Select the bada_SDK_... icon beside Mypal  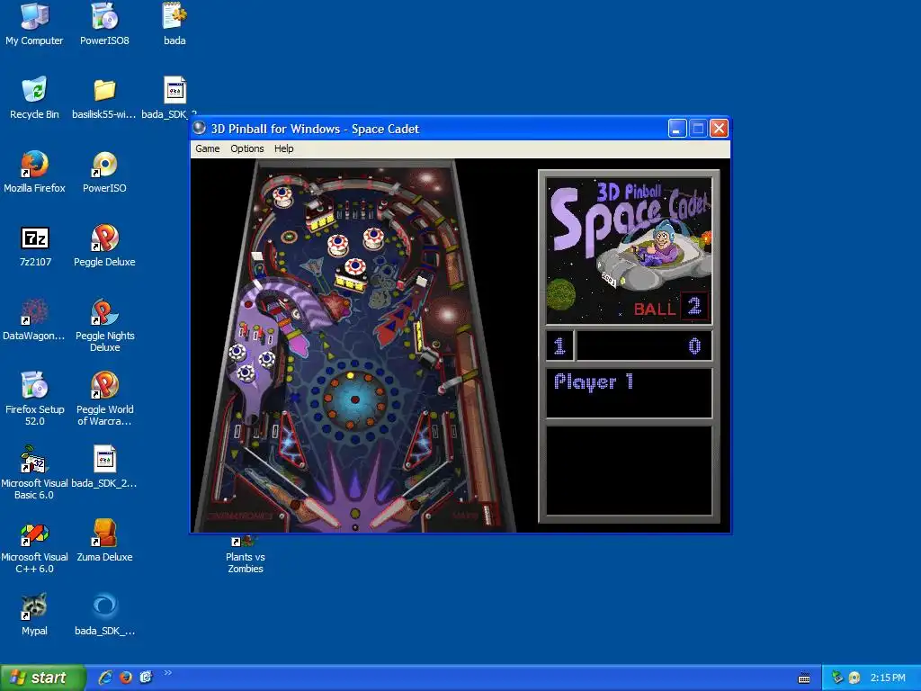[104, 615]
